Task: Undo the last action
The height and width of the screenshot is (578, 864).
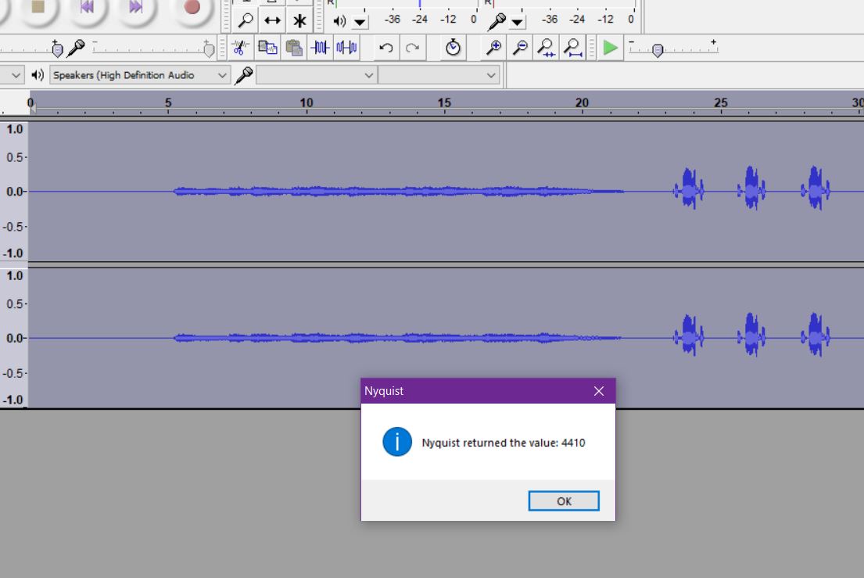Action: click(x=385, y=48)
